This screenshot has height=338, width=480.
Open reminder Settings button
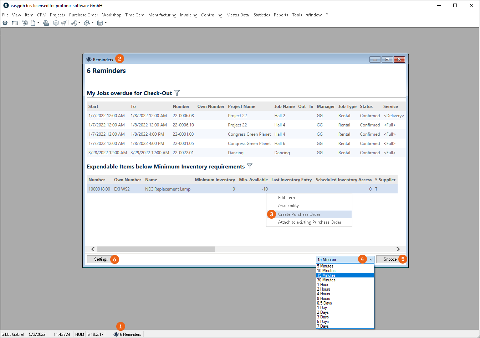(101, 259)
